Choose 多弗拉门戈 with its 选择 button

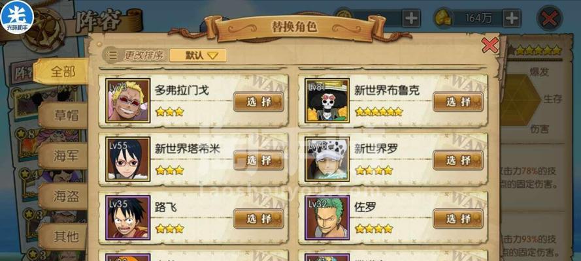pyautogui.click(x=259, y=102)
